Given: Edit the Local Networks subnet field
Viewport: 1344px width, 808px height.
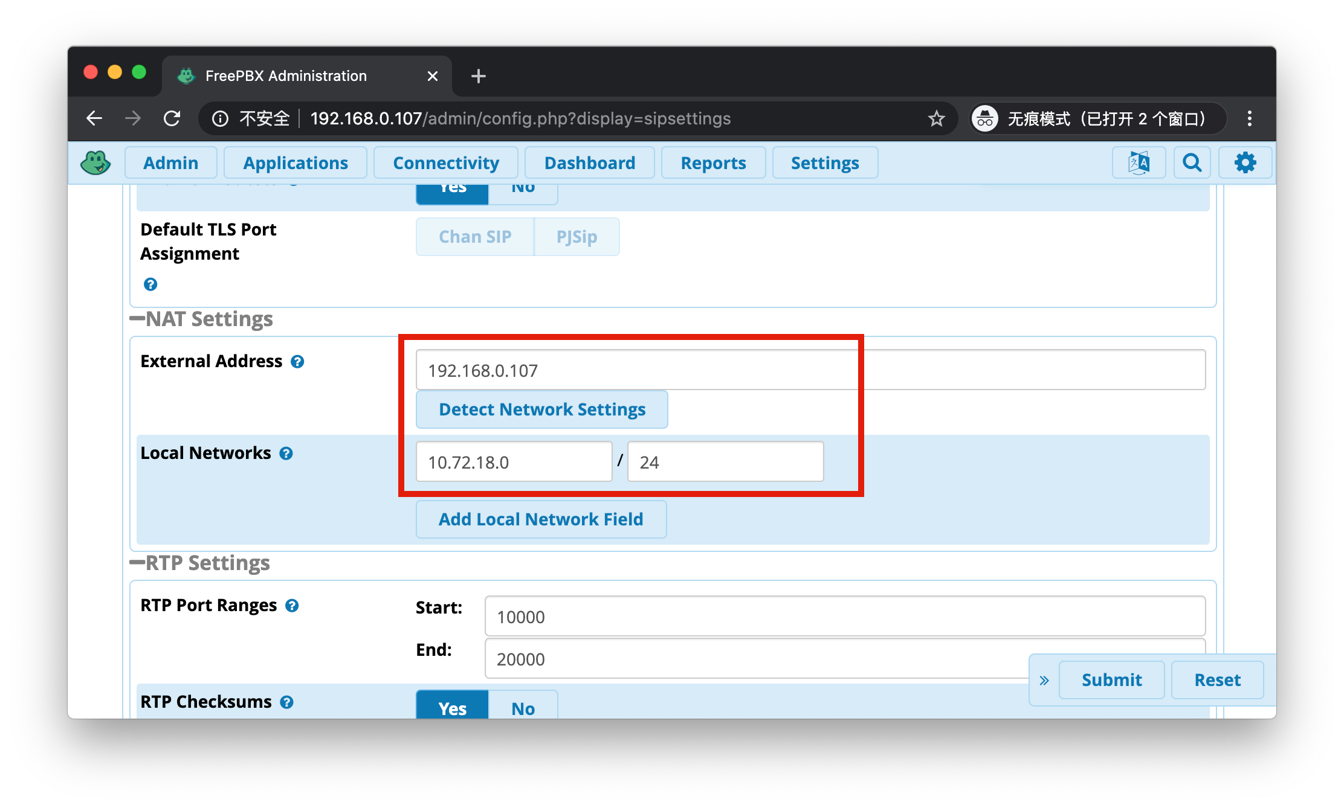Looking at the screenshot, I should click(724, 463).
